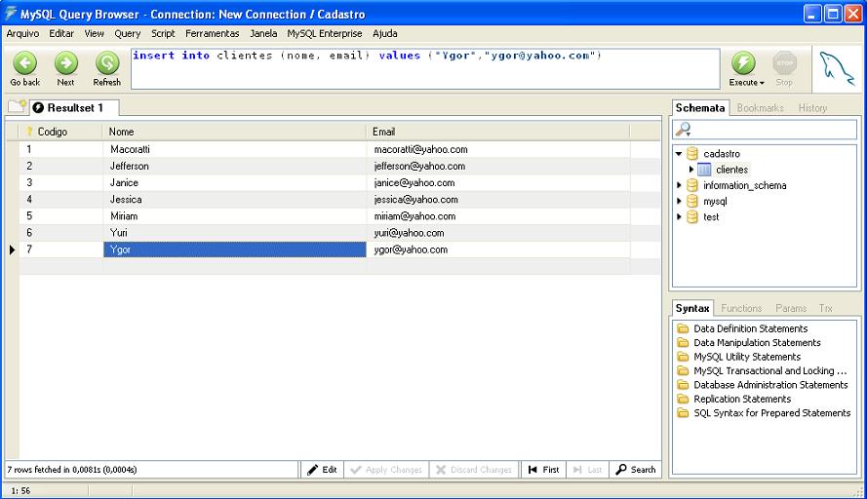Click the Codigo primary key column header
The height and width of the screenshot is (499, 867).
pos(60,132)
